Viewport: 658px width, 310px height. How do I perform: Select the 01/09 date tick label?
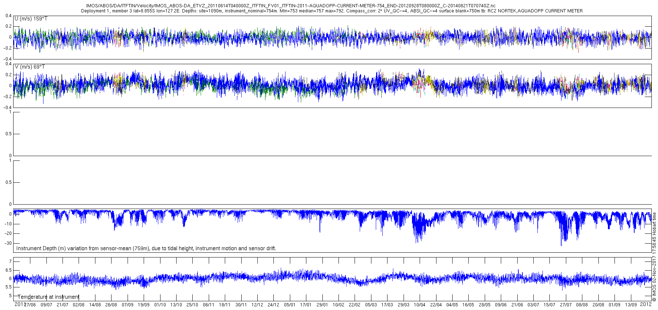(x=614, y=305)
